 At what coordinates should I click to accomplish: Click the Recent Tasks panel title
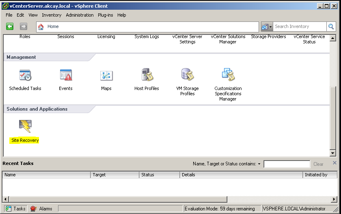click(18, 163)
